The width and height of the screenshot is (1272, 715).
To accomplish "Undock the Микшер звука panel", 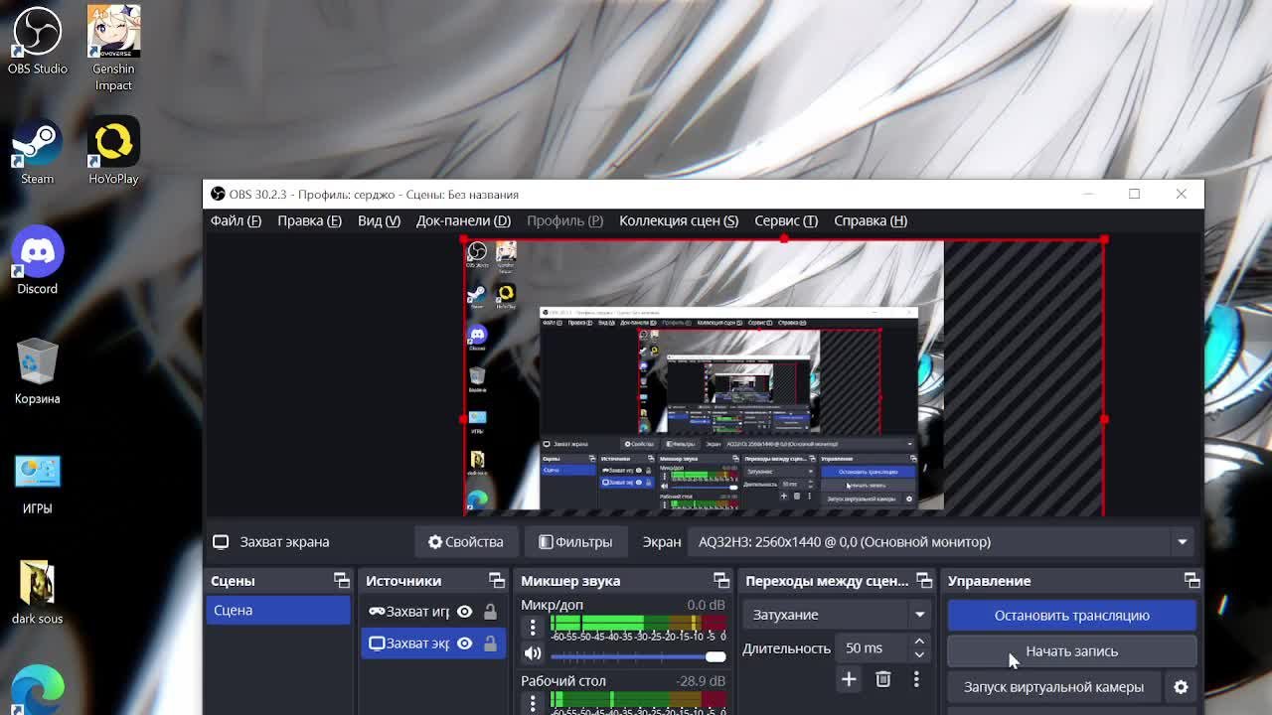I will pyautogui.click(x=721, y=581).
